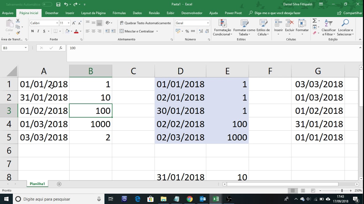Viewport: 364px width, 204px height.
Task: Apply bold with the N button
Action: click(32, 31)
